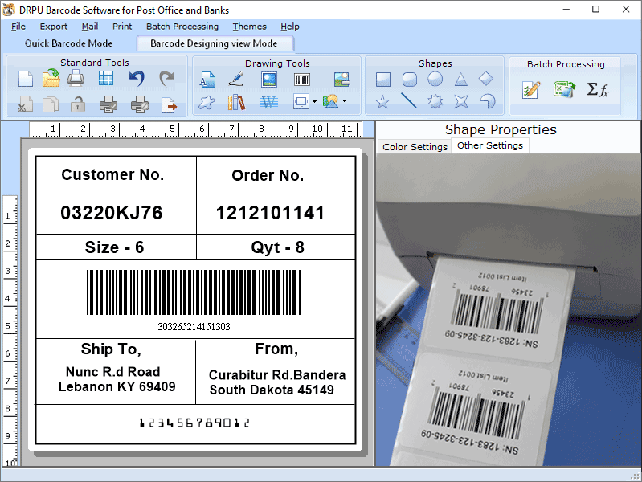Draw a rectangle shape
This screenshot has width=642, height=482.
pyautogui.click(x=383, y=79)
